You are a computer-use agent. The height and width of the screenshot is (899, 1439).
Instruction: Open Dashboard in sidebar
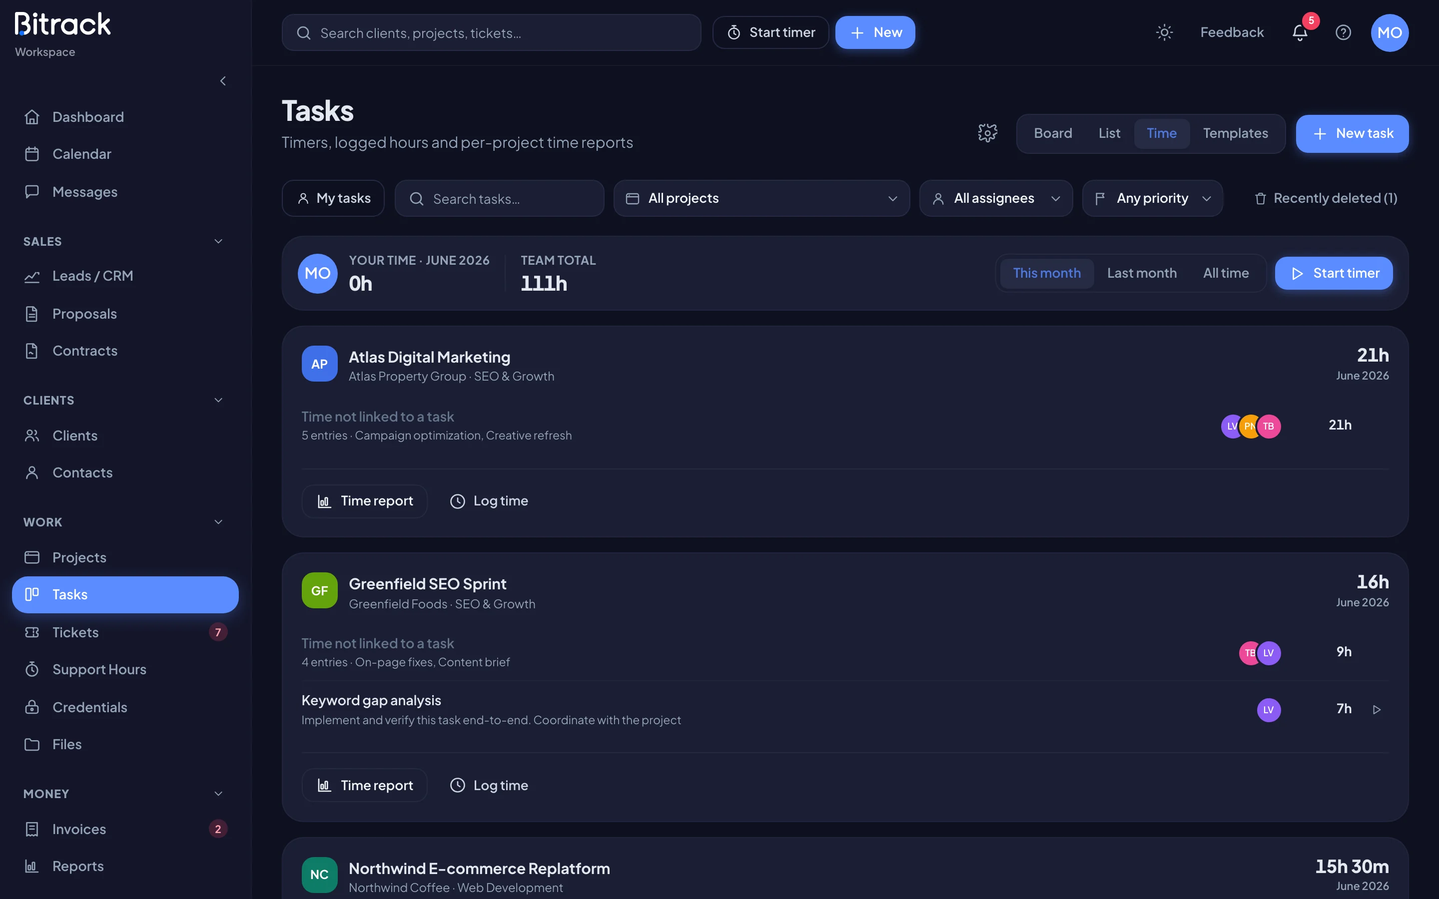tap(125, 117)
